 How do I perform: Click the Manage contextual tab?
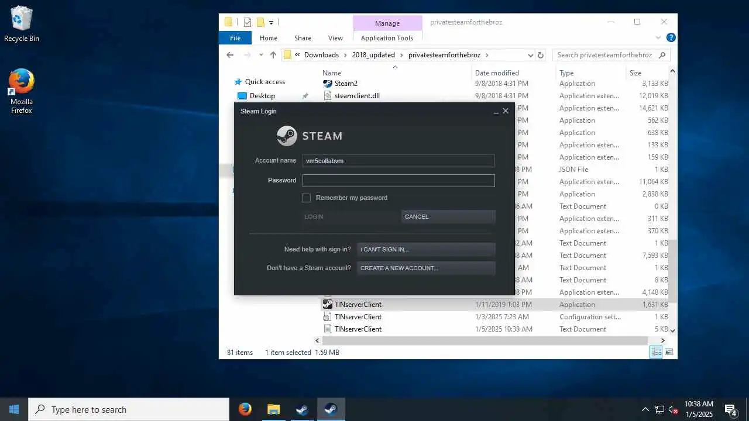tap(387, 23)
